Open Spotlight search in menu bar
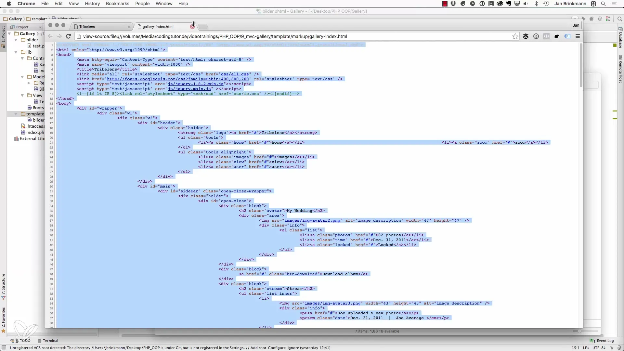 pos(604,4)
